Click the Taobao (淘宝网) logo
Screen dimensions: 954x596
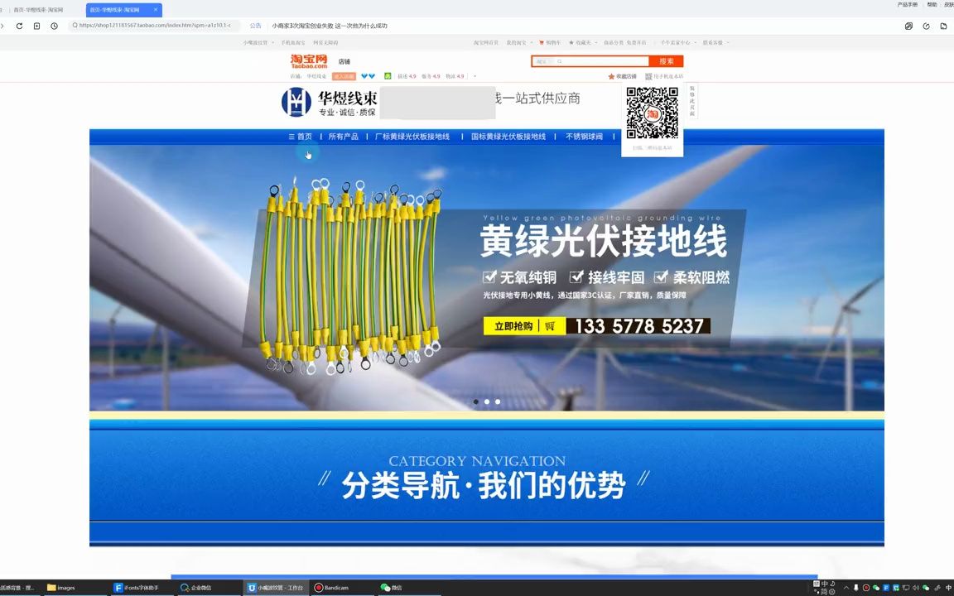pos(306,60)
